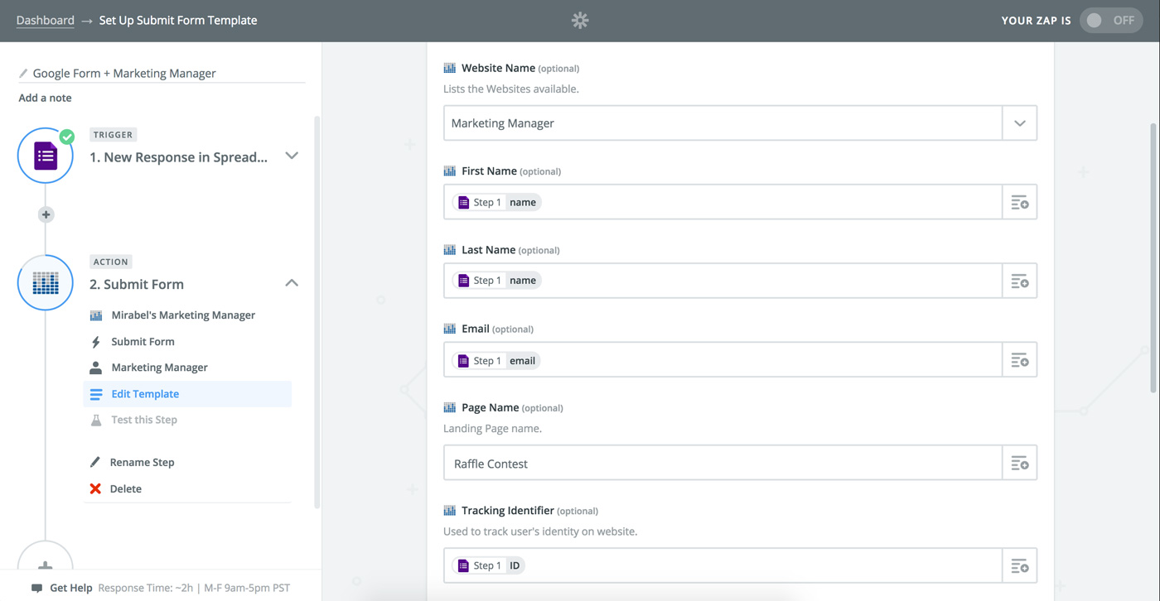Viewport: 1160px width, 601px height.
Task: Insert a field into First Name
Action: (1020, 202)
